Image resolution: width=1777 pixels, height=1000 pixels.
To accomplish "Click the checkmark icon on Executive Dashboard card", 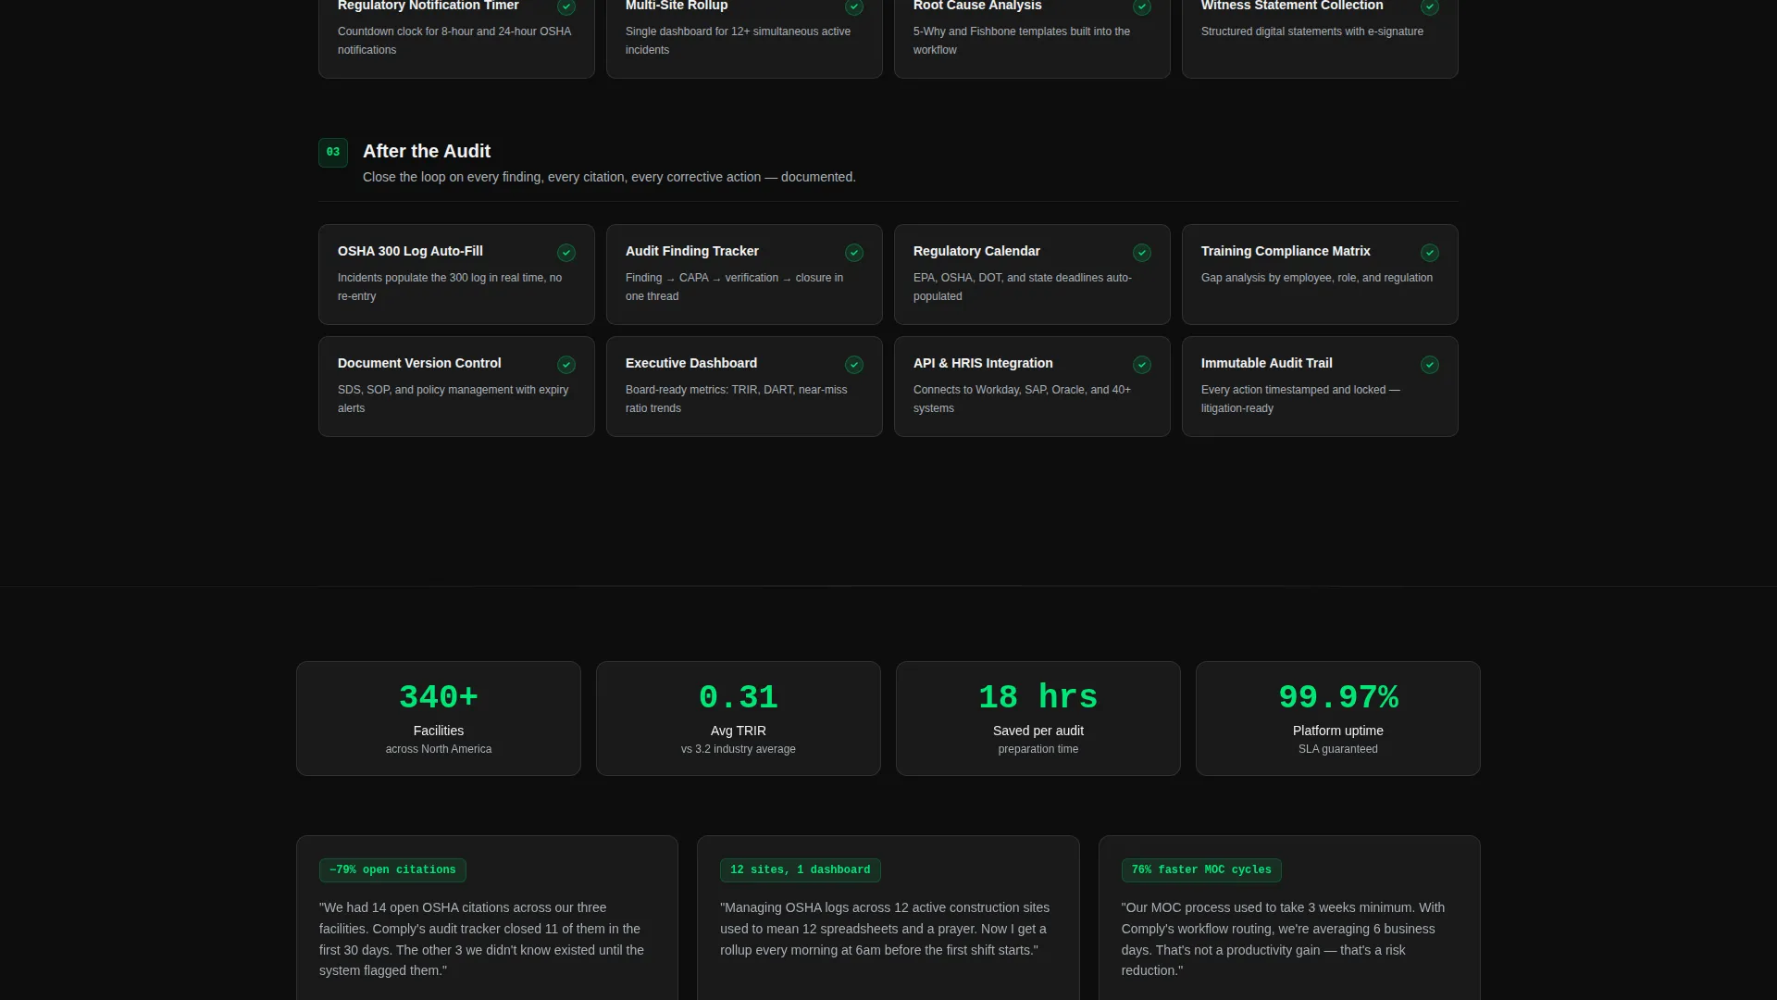I will point(854,365).
